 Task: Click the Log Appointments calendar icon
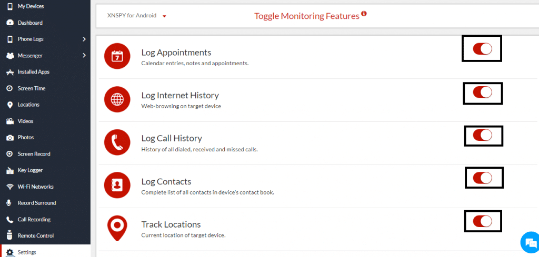(117, 56)
